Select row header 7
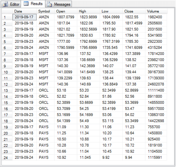 click(7, 54)
